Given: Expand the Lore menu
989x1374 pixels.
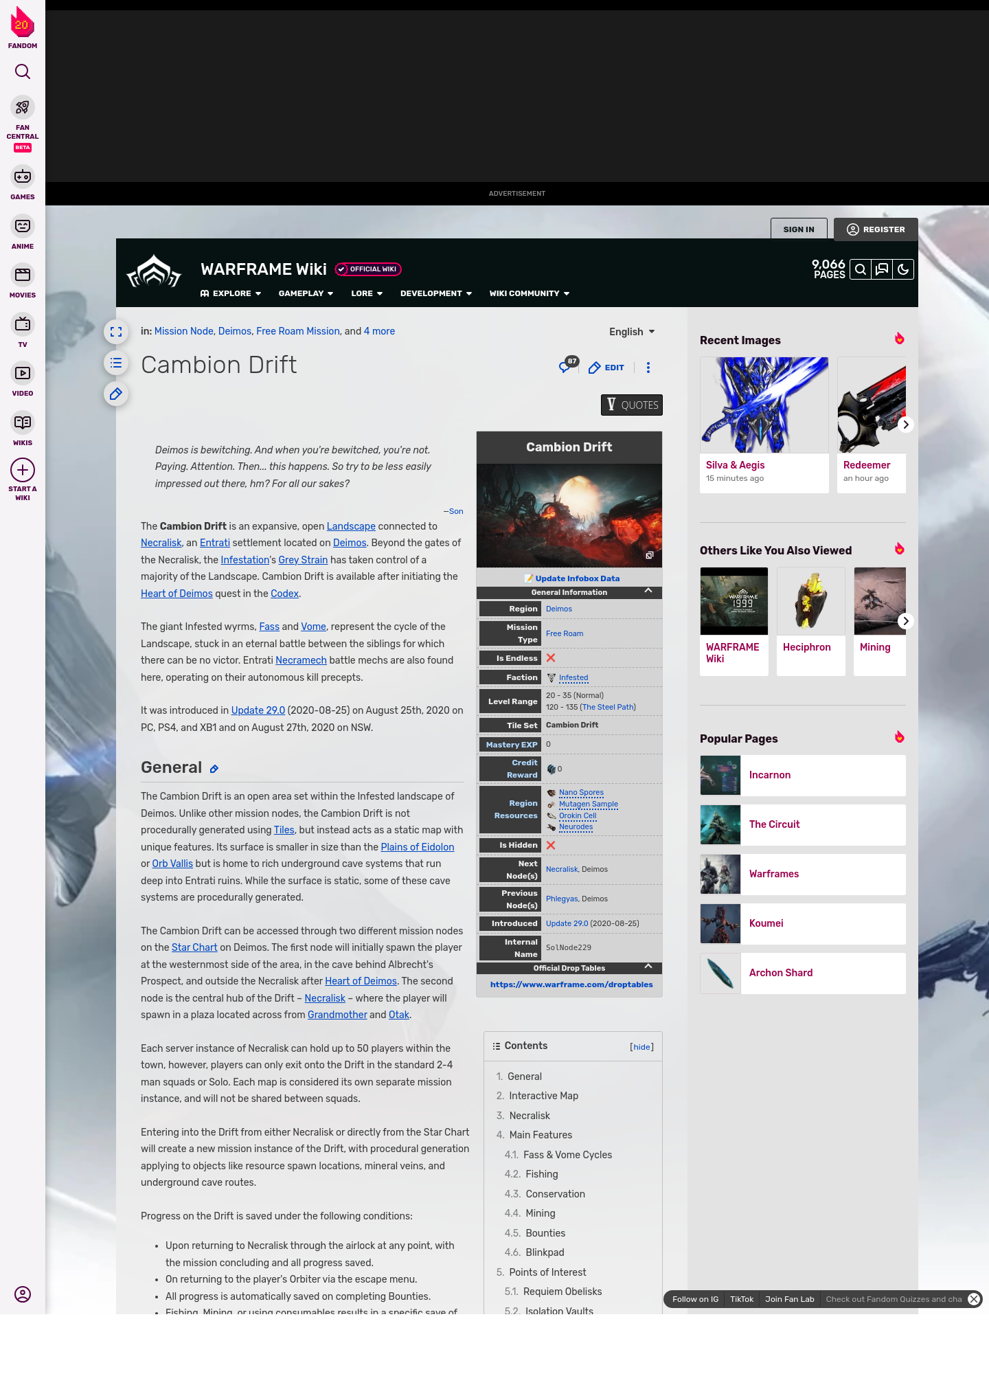Looking at the screenshot, I should (367, 293).
